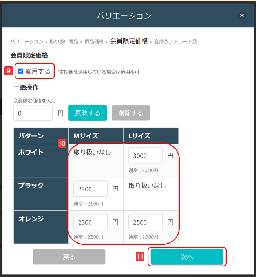256x277 pixels.
Task: Click 通常：2,500円 in the オレンジ row
Action: (88, 237)
